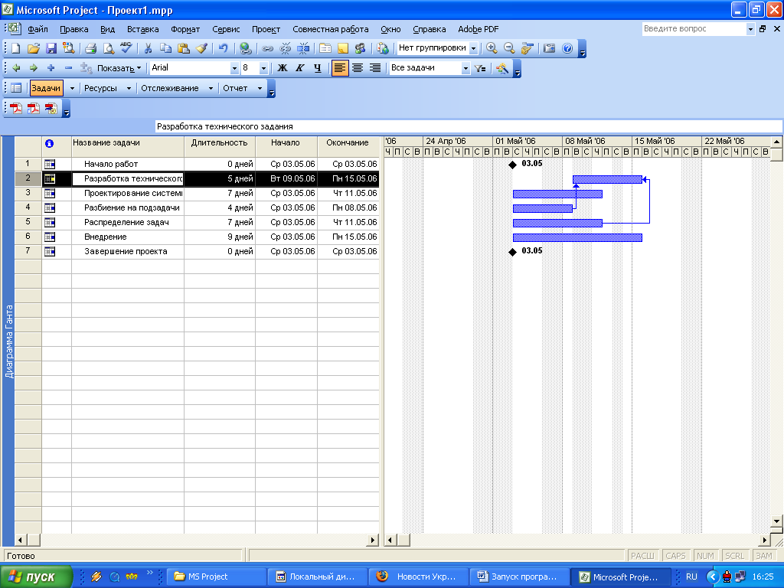
Task: Open the Arial font name dropdown
Action: [x=234, y=68]
